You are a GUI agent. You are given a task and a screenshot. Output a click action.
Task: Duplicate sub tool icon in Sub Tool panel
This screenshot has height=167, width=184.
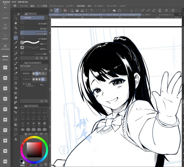42,58
